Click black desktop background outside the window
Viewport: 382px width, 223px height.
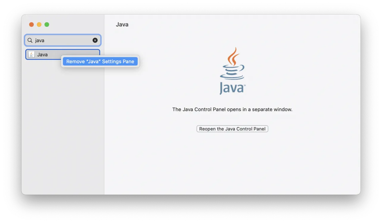click(x=191, y=209)
